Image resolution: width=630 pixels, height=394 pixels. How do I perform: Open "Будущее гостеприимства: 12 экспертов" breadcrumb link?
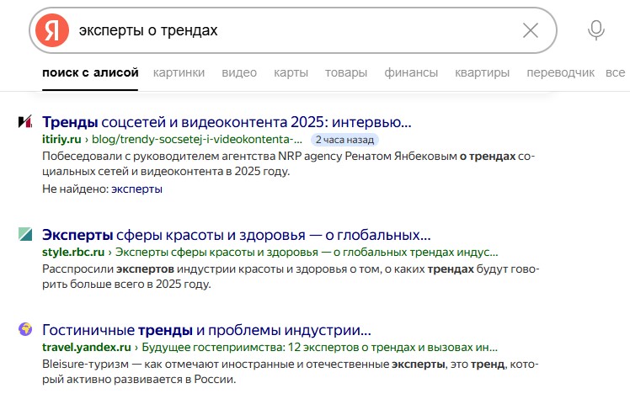pyautogui.click(x=319, y=348)
